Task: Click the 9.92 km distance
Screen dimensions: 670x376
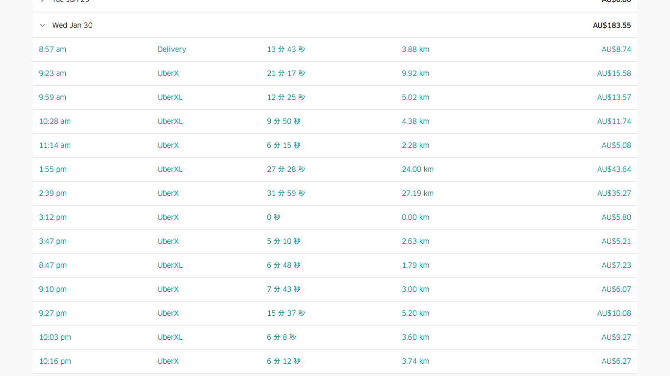Action: coord(415,73)
